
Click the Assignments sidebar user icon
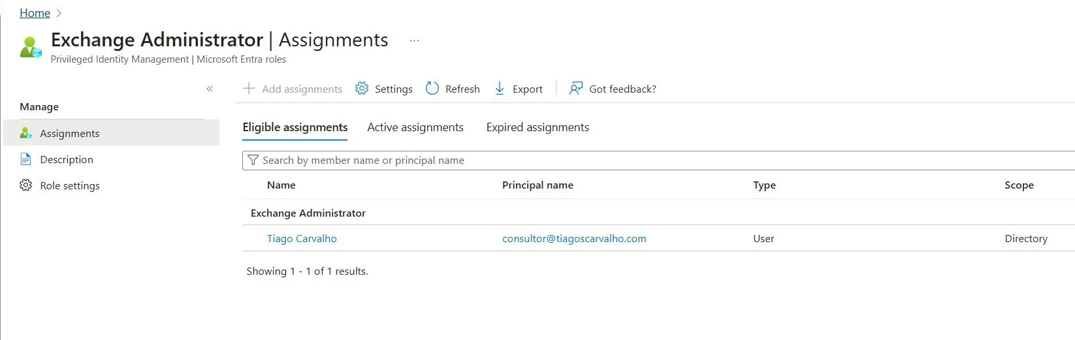click(25, 133)
